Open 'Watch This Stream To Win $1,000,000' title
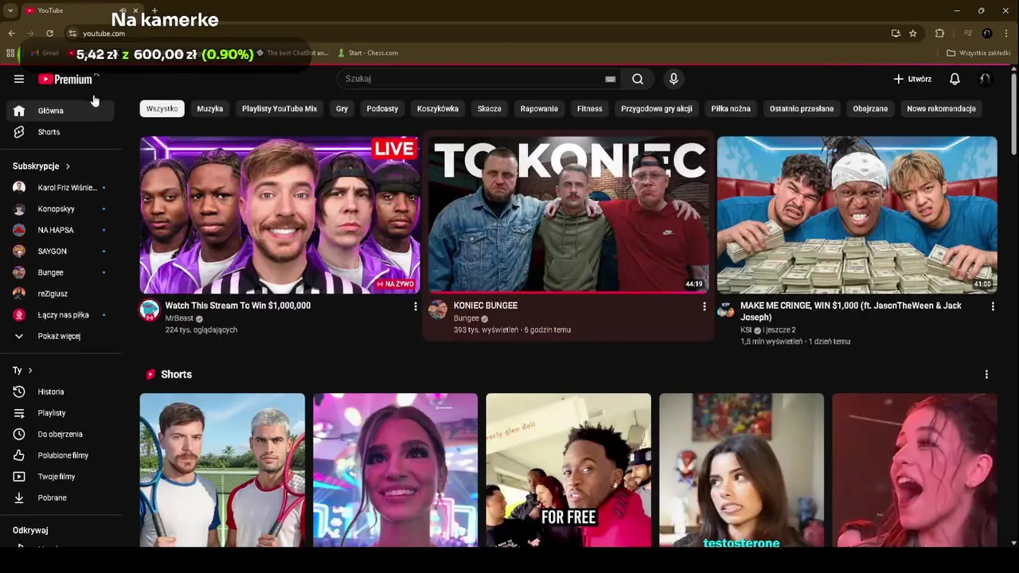The width and height of the screenshot is (1019, 573). (238, 306)
